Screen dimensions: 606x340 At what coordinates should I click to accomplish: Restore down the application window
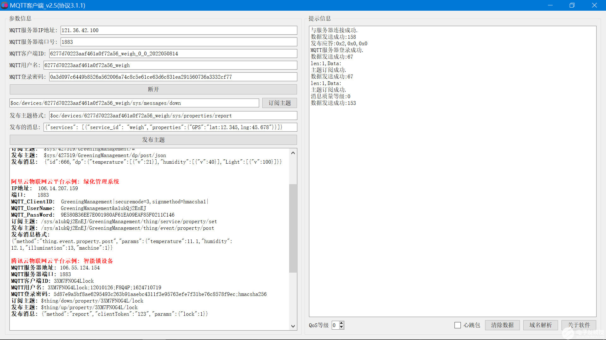572,5
